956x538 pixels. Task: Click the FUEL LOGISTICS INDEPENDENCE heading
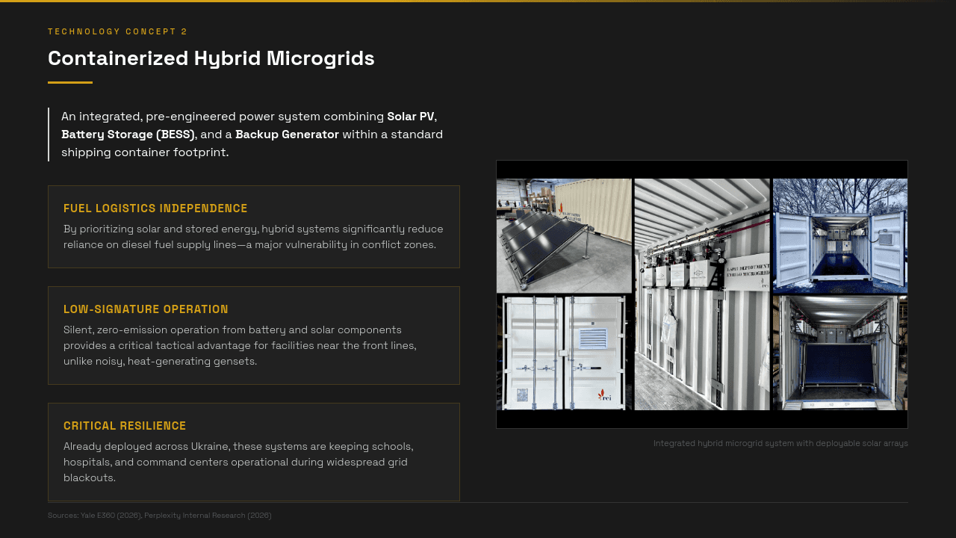(155, 208)
